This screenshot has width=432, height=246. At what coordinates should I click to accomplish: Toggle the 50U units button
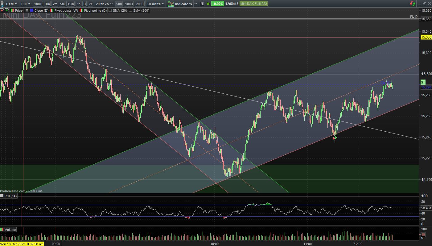119,4
